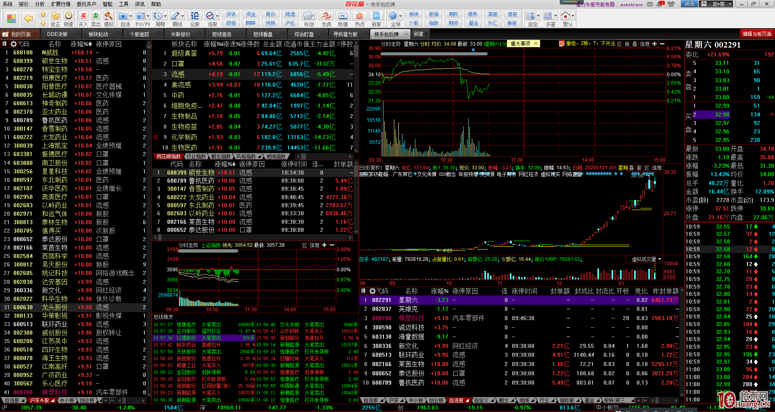This screenshot has height=412, width=775.
Task: Click the 港股 market button
Action: point(512,15)
